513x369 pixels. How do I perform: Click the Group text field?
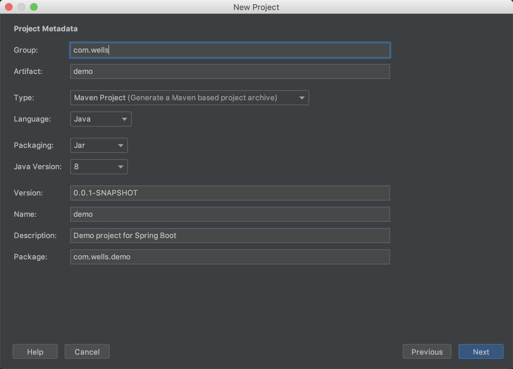pyautogui.click(x=230, y=50)
